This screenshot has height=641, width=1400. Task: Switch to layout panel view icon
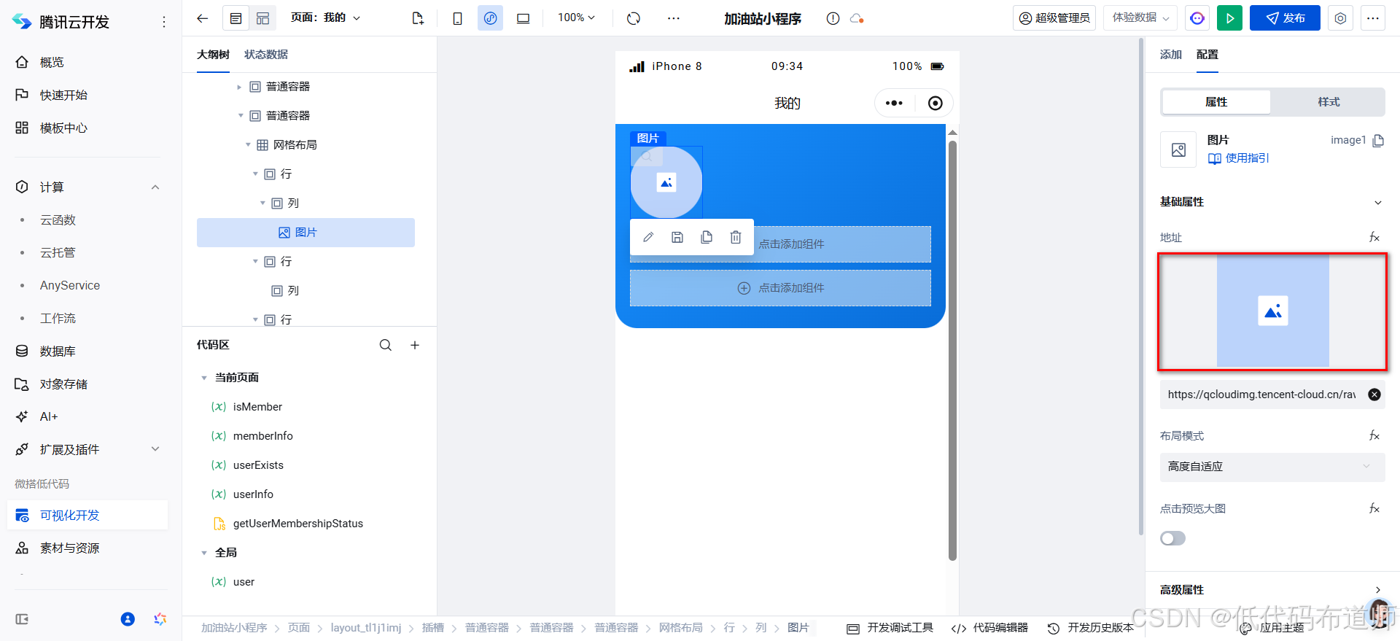coord(262,18)
